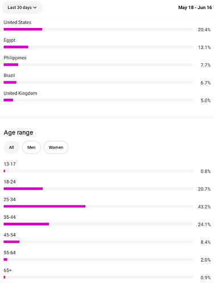The width and height of the screenshot is (214, 285).
Task: Click the 65+ age range label
Action: point(7,270)
